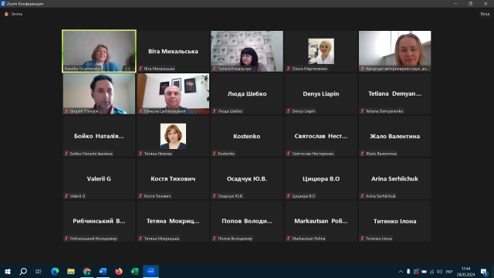
Task: Open Excel from the taskbar
Action: coord(134,271)
